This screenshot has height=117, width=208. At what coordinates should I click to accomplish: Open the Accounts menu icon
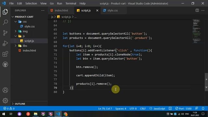click(x=5, y=90)
